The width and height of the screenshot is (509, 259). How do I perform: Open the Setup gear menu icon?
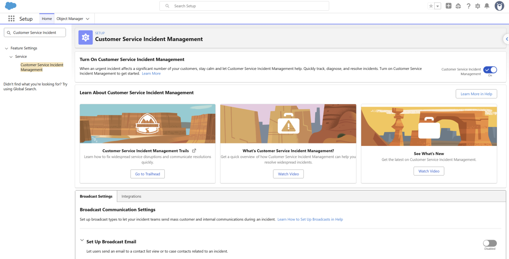pyautogui.click(x=478, y=6)
